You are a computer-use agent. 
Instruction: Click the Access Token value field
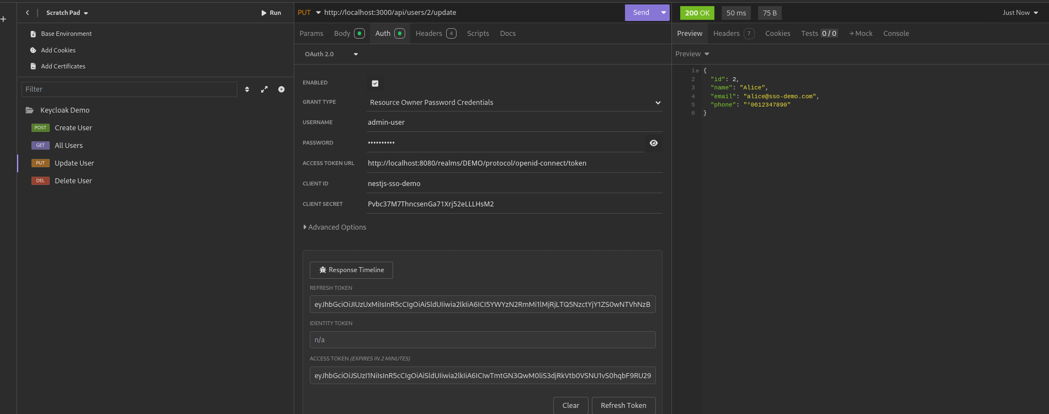point(483,375)
